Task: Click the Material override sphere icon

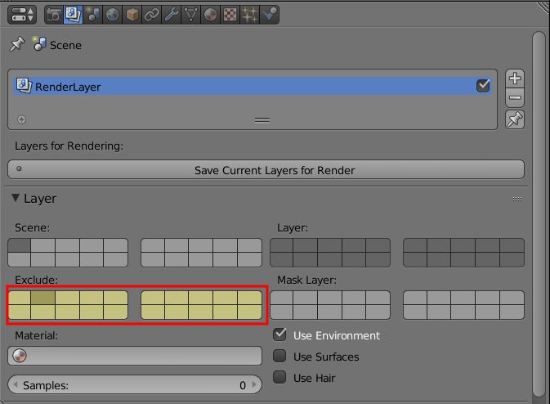Action: (x=20, y=356)
